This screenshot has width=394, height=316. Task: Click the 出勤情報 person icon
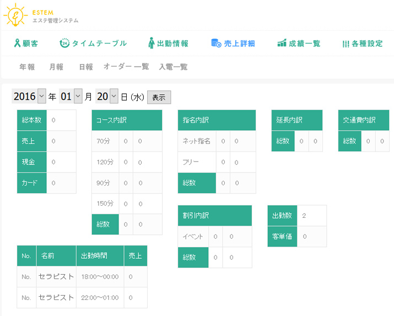pyautogui.click(x=152, y=44)
